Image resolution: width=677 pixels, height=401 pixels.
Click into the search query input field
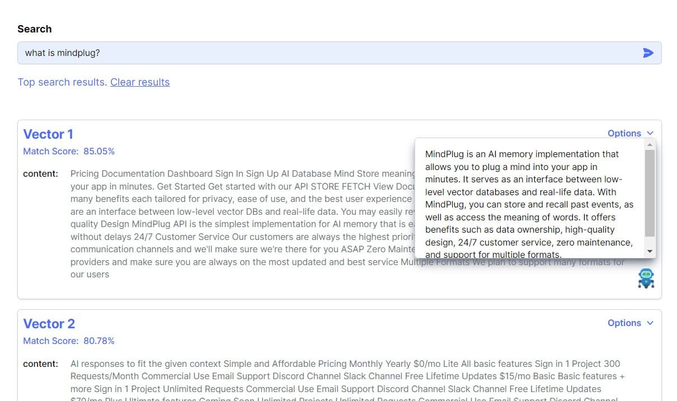click(339, 53)
